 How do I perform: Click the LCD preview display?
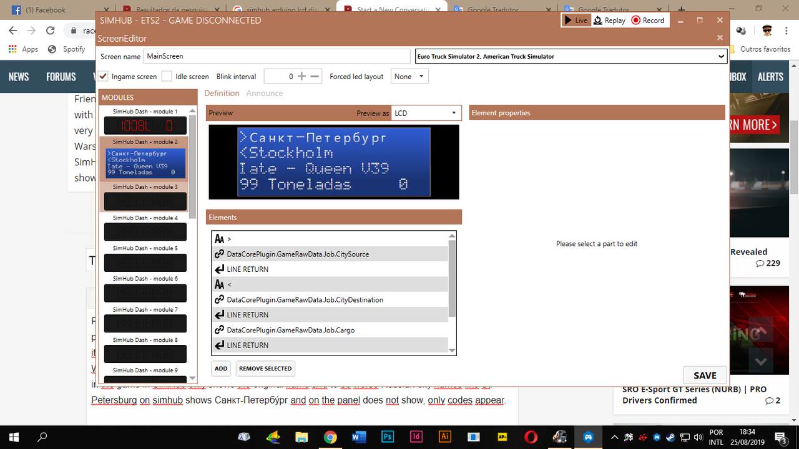coord(334,162)
